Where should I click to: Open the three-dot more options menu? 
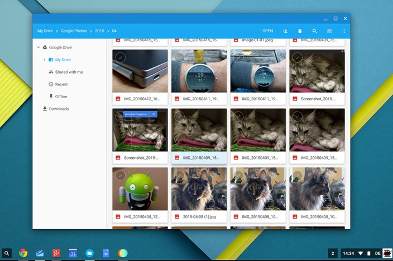344,31
